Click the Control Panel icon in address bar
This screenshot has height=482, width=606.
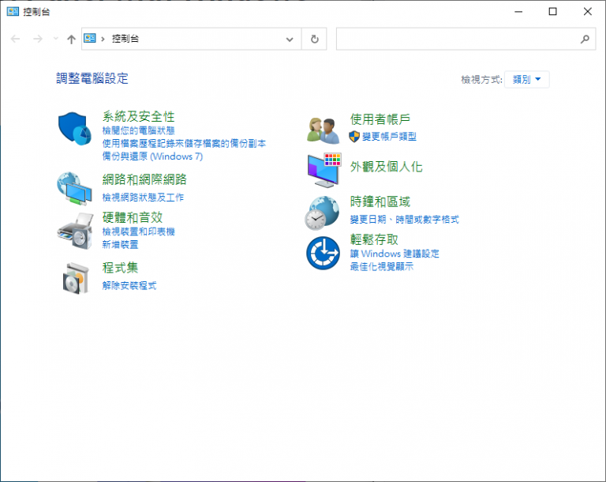click(90, 38)
